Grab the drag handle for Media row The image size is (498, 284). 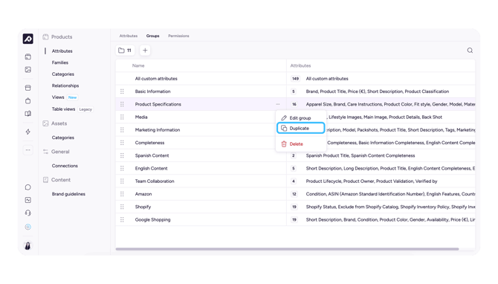tap(122, 117)
